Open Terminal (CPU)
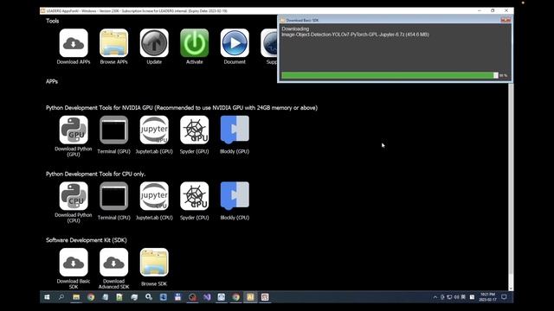Viewport: 554px width, 311px height. [113, 196]
